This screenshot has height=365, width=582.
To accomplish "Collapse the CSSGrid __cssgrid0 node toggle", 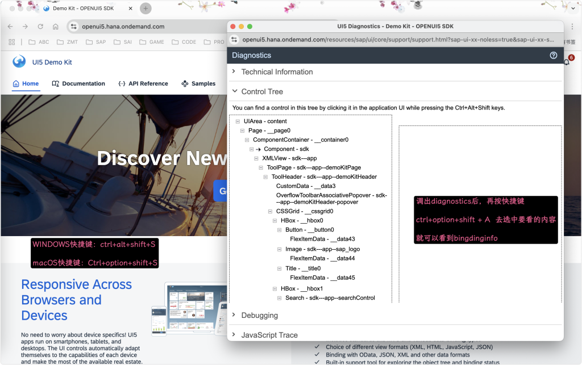I will pyautogui.click(x=270, y=211).
